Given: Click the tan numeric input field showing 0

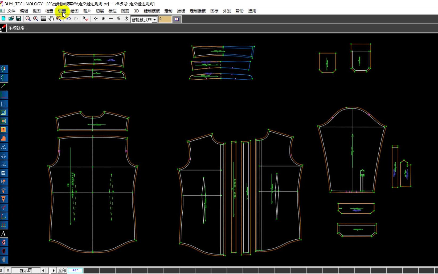Looking at the screenshot, I should click(x=165, y=19).
